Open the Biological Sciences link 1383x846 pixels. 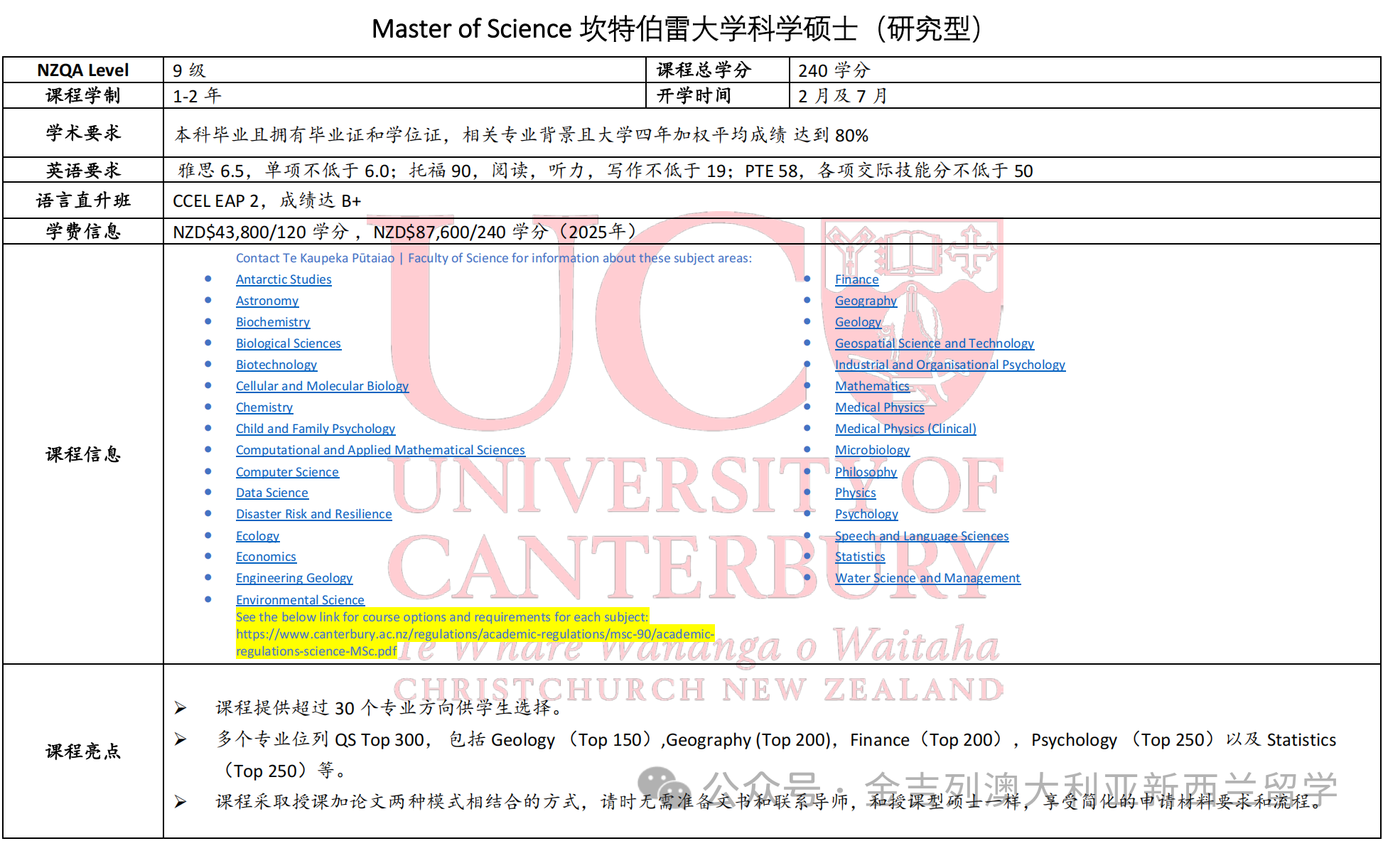pyautogui.click(x=289, y=343)
